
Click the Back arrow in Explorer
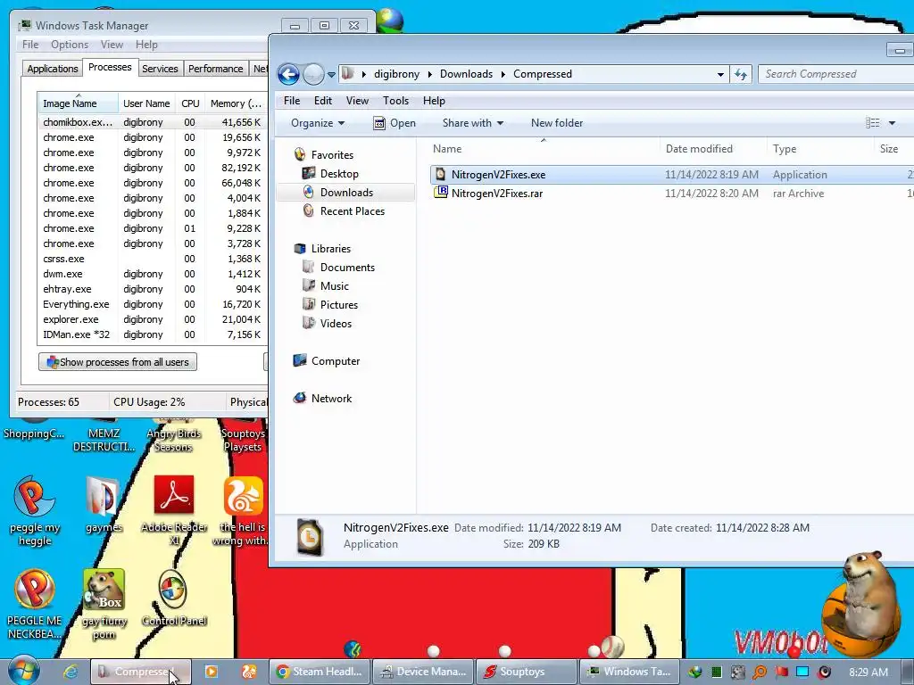coord(288,75)
